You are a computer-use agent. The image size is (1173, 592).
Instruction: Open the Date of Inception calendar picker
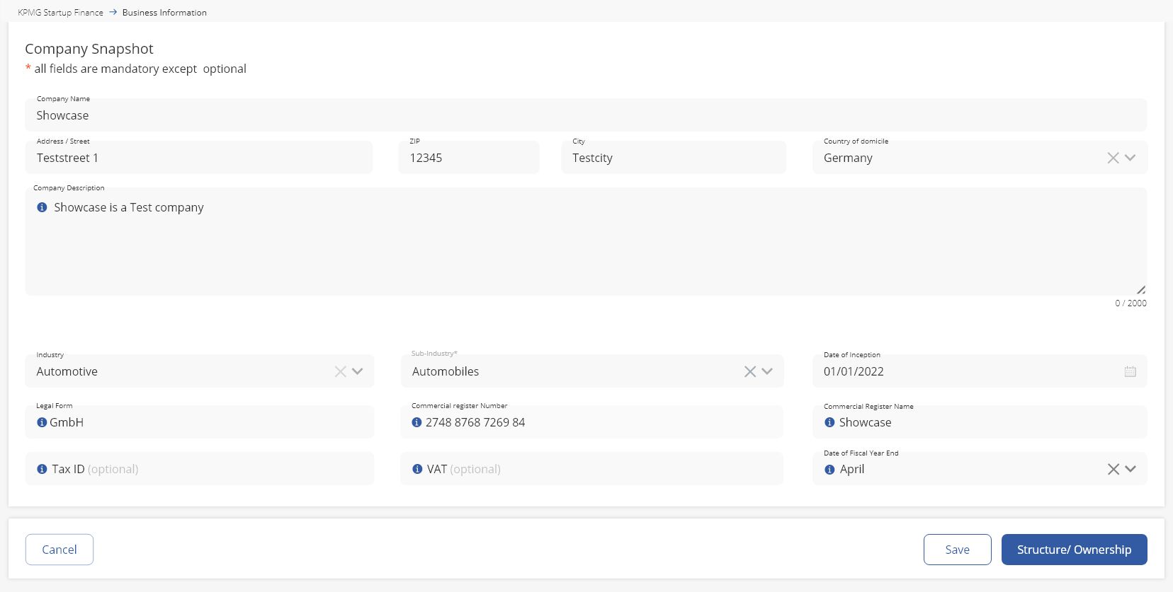click(1130, 371)
